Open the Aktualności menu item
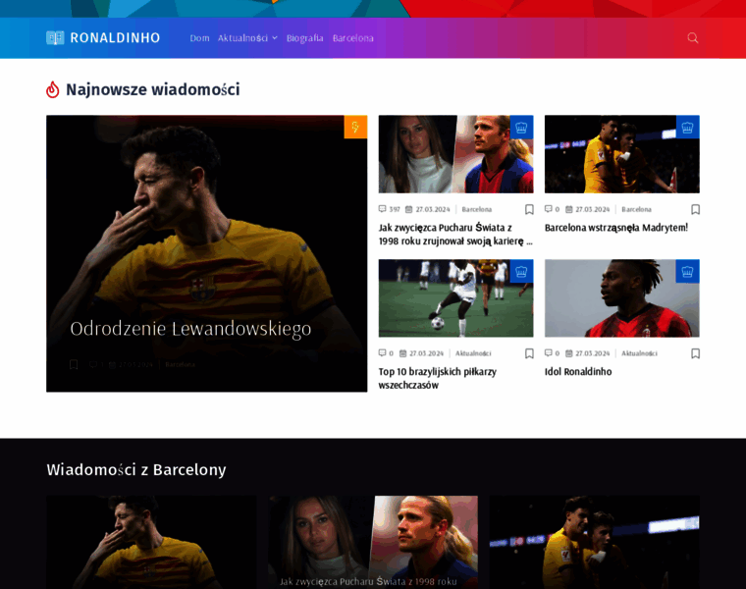Viewport: 746px width, 589px height. (x=242, y=38)
